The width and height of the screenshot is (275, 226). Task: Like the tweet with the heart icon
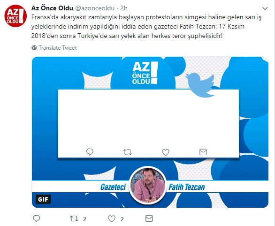point(112,218)
